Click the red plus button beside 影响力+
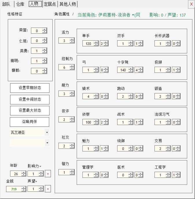This screenshot has width=195, height=199. 48,174
